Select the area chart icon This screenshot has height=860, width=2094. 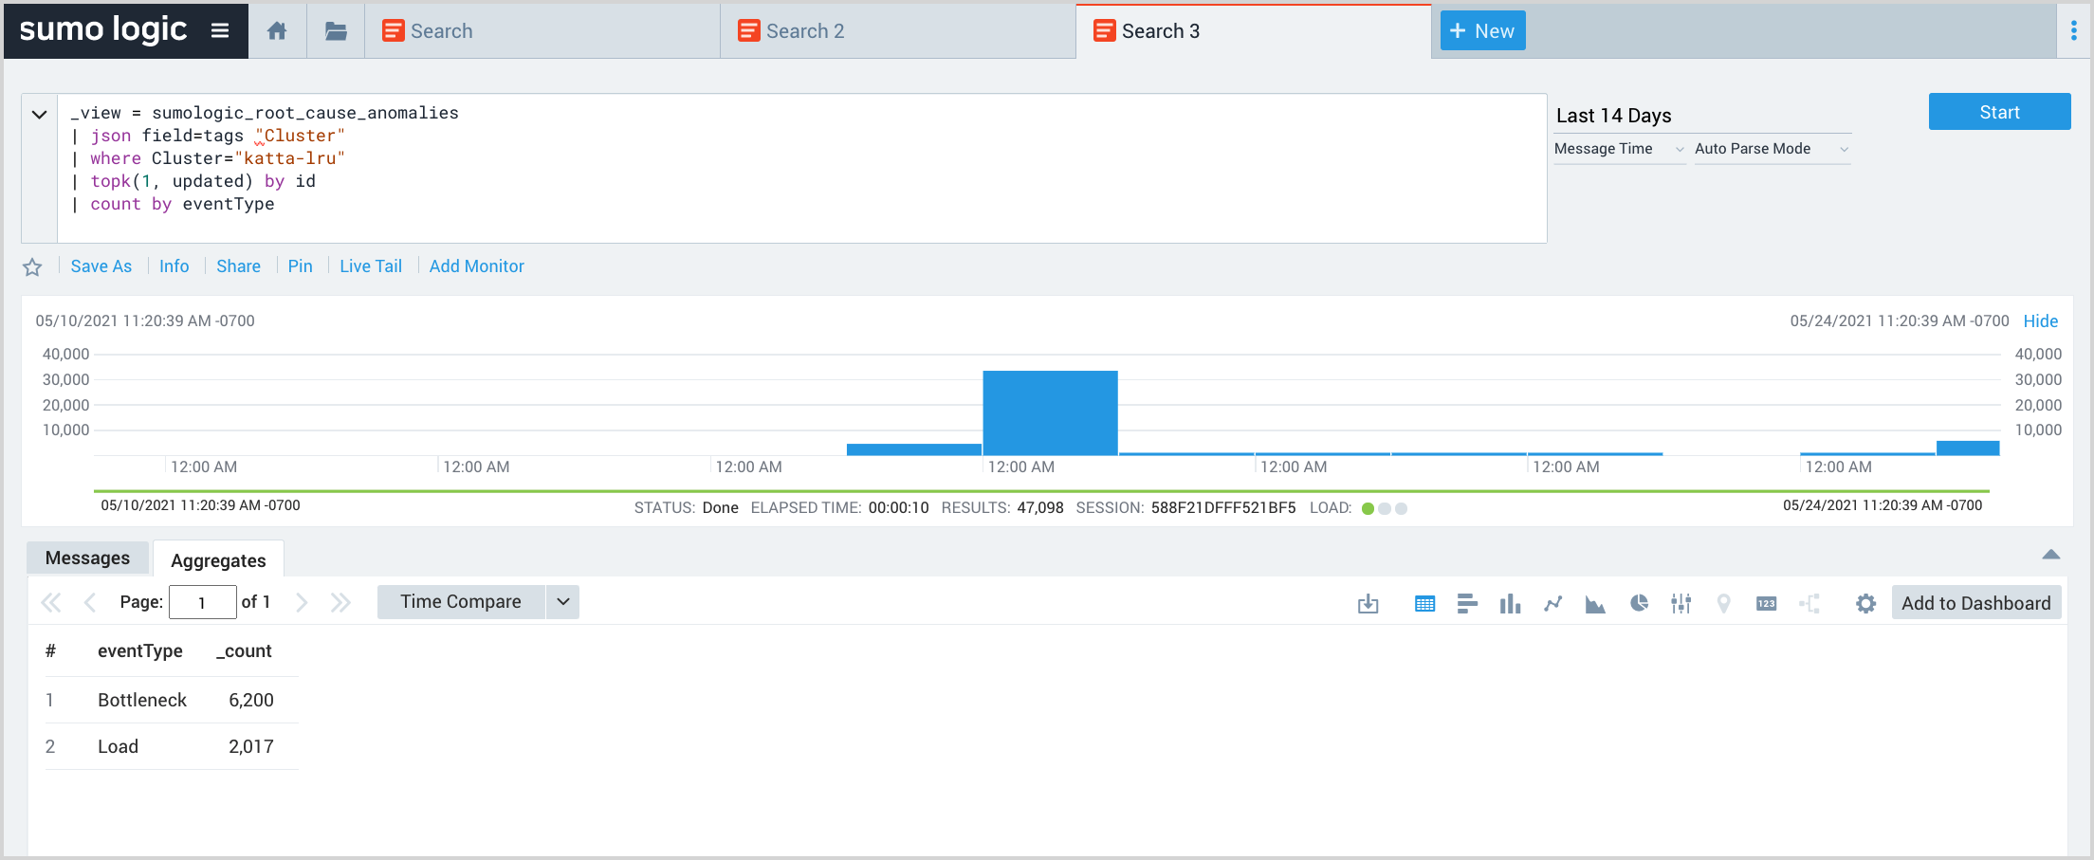pyautogui.click(x=1595, y=603)
